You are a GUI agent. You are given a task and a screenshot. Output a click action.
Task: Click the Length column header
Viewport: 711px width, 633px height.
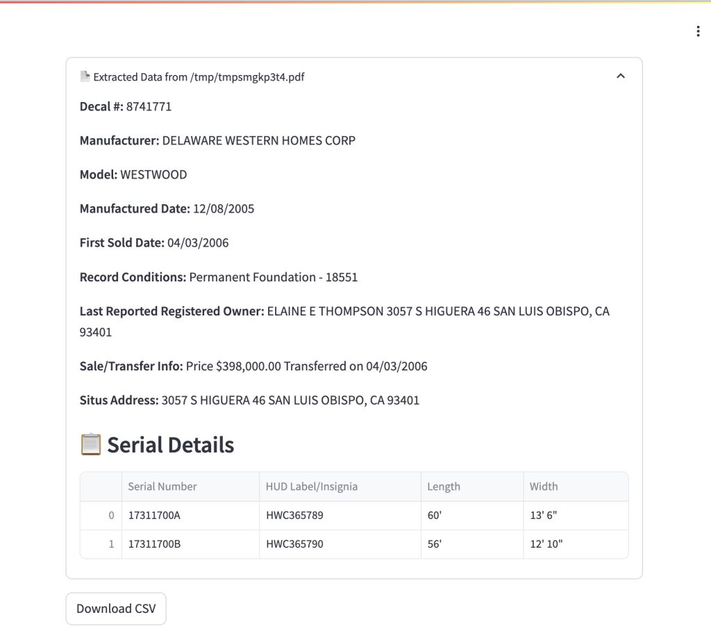coord(444,486)
